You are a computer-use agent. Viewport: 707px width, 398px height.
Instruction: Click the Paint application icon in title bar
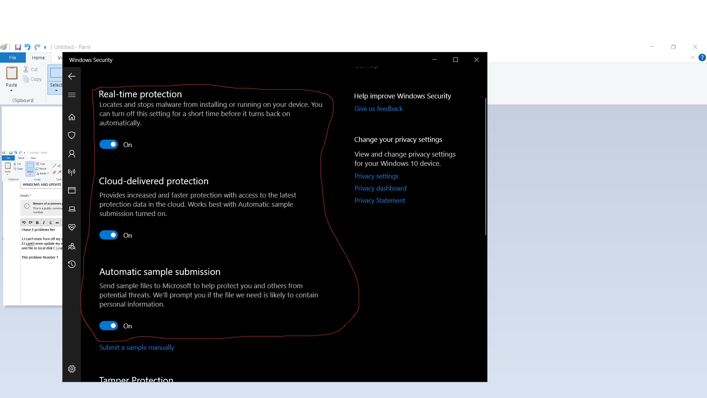coord(4,47)
